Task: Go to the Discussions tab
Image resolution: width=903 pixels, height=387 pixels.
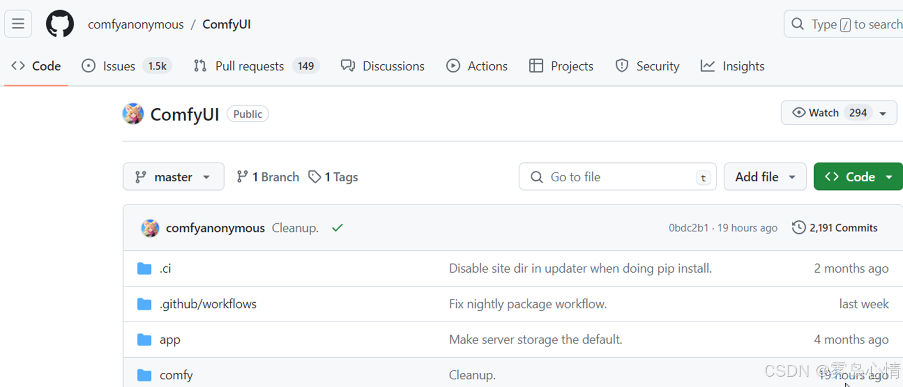Action: (383, 66)
